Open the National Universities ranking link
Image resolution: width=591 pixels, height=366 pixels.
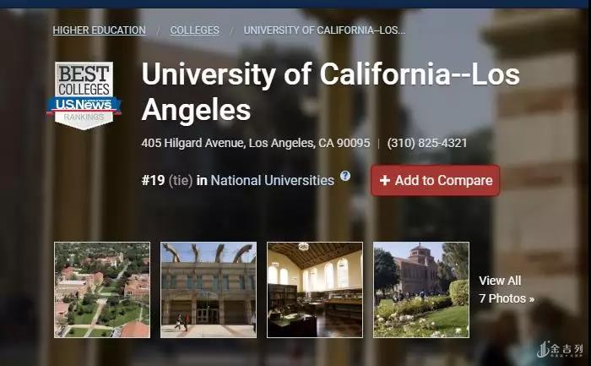click(272, 180)
